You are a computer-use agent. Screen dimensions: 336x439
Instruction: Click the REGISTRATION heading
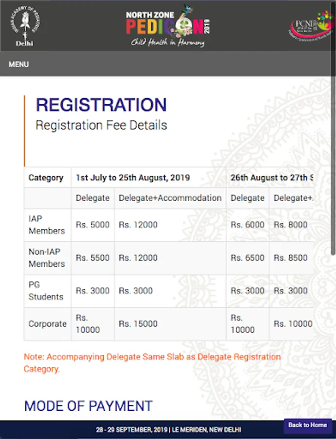point(101,105)
